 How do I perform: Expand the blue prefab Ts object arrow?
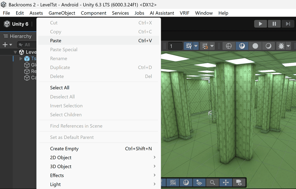[21, 59]
